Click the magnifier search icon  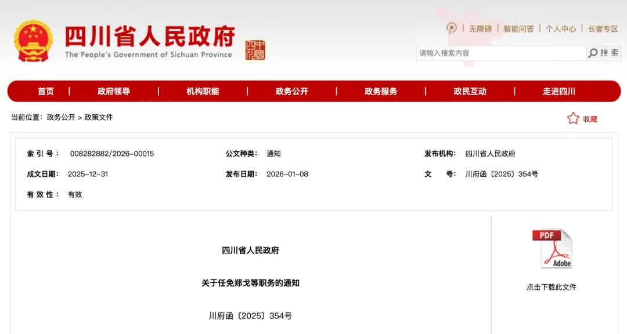[593, 53]
